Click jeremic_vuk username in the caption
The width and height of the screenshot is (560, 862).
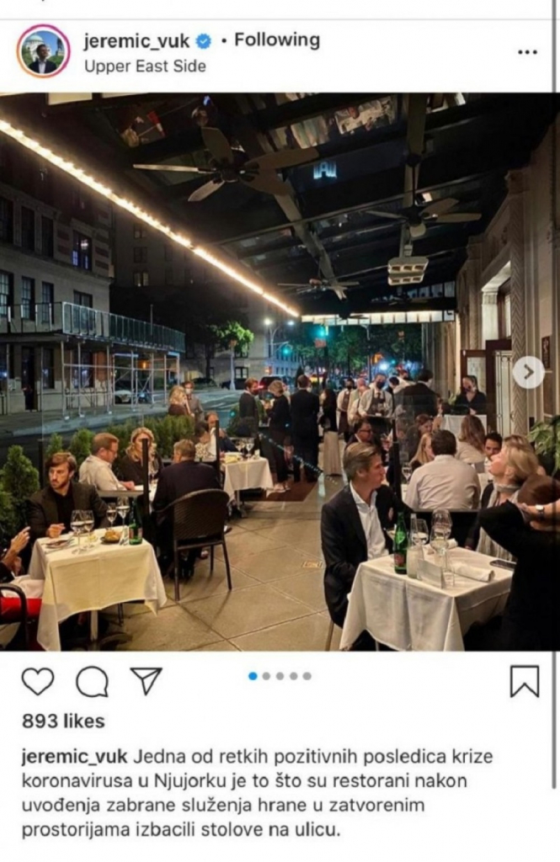pos(75,757)
